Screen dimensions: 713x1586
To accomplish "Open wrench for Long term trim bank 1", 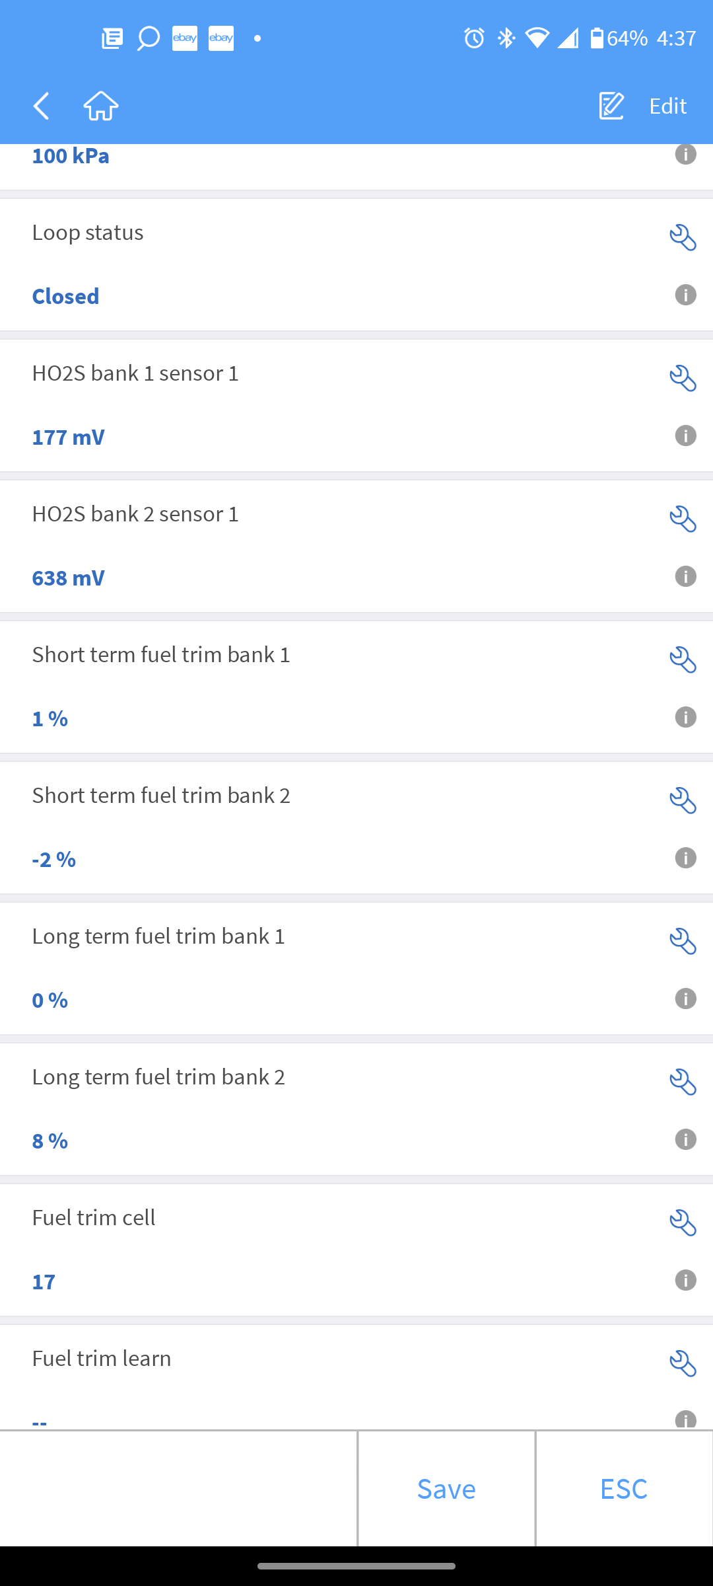I will click(x=683, y=941).
